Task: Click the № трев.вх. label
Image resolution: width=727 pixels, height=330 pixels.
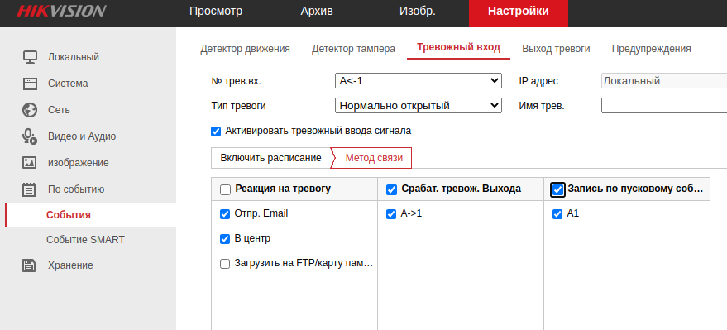Action: [236, 81]
